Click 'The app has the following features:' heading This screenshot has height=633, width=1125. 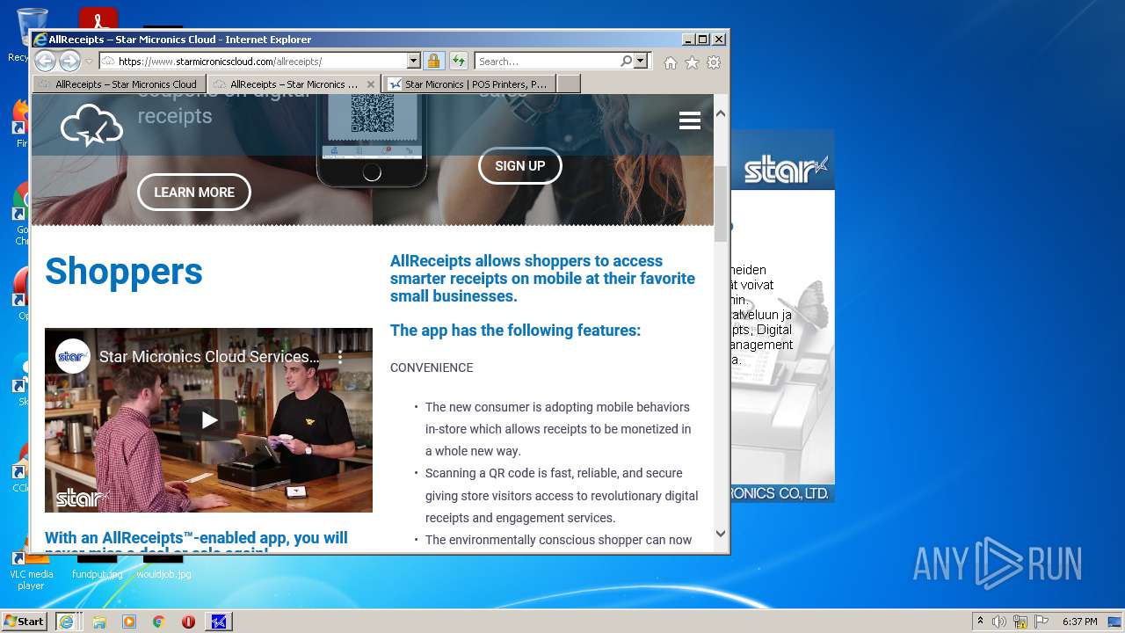tap(515, 331)
